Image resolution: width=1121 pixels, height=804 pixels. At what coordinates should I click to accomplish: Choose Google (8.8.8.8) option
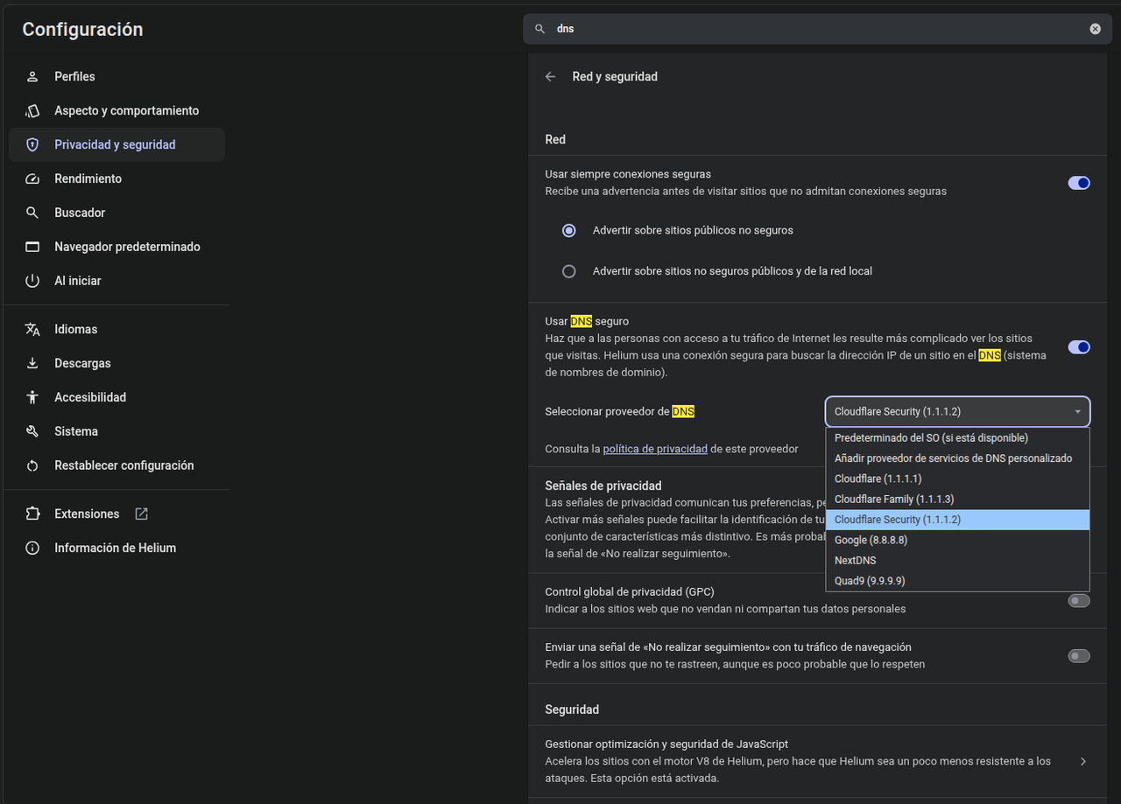coord(957,541)
